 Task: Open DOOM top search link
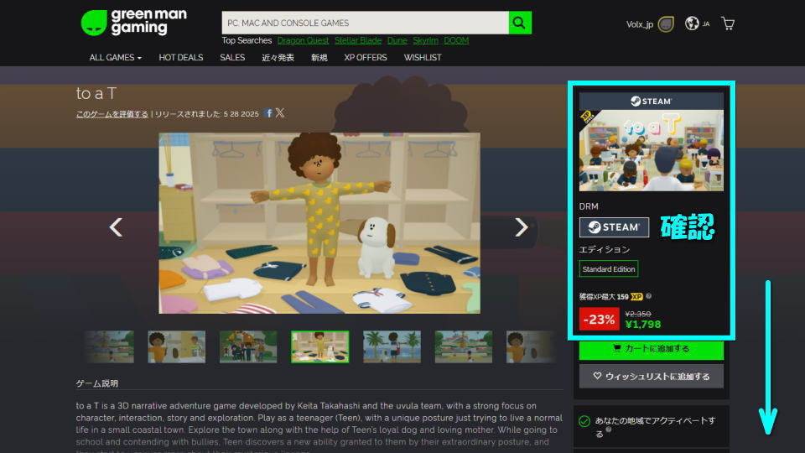click(456, 40)
